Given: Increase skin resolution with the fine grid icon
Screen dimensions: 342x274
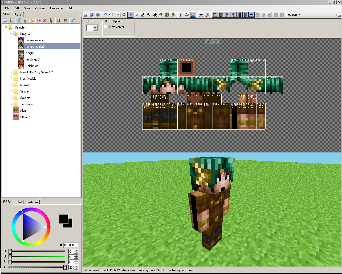Looking at the screenshot, I should [65, 21].
